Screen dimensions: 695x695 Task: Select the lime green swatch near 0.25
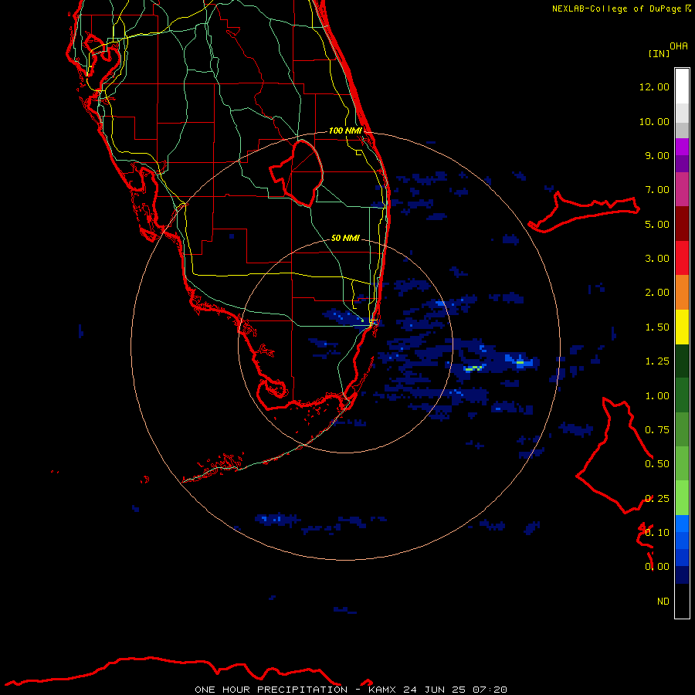coord(682,498)
